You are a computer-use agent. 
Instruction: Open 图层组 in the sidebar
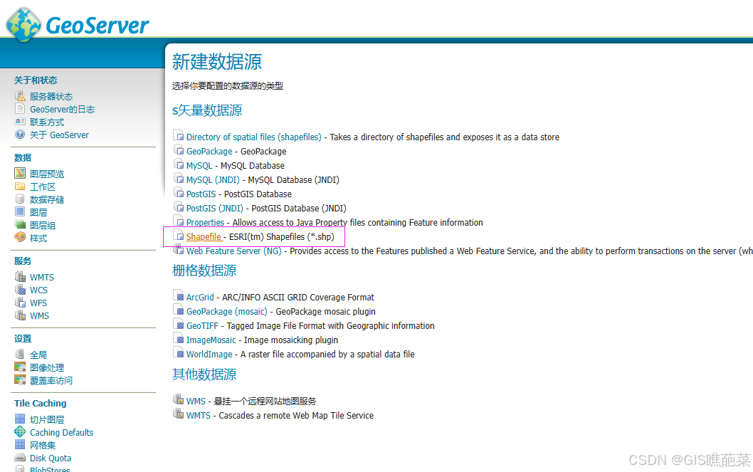[x=43, y=225]
